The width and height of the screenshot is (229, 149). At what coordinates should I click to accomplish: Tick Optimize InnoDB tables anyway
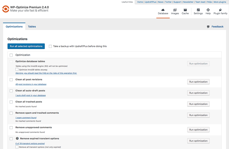[17, 69]
